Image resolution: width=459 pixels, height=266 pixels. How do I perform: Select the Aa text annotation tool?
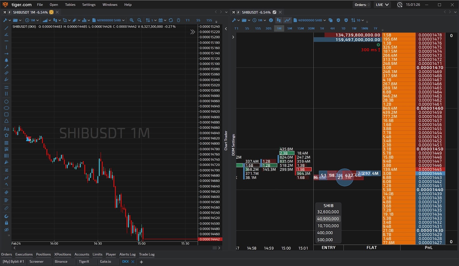[6, 129]
